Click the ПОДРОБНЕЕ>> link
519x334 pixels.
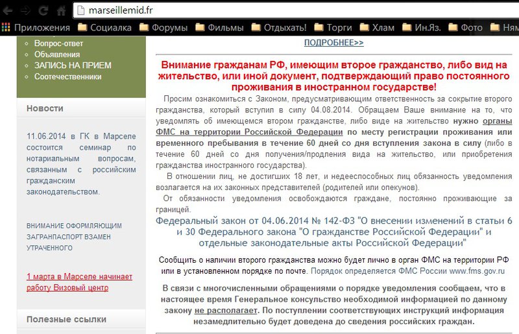tap(333, 43)
